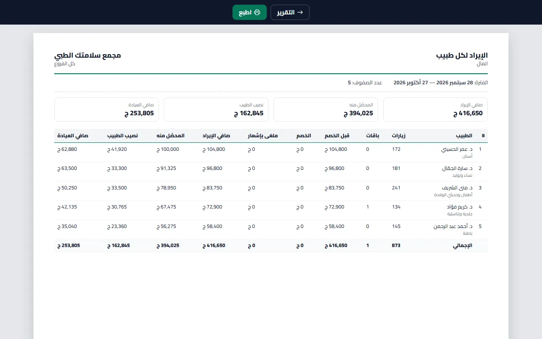
Task: Select doctor د. سارة الجمّال
Action: click(x=457, y=168)
